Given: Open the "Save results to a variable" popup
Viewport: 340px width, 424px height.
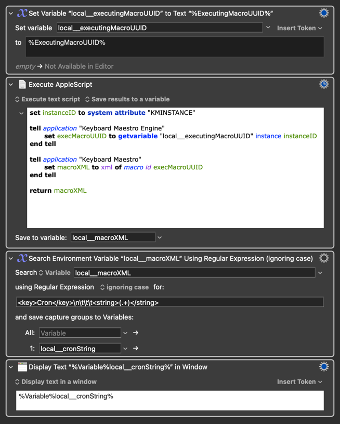Looking at the screenshot, I should 127,99.
